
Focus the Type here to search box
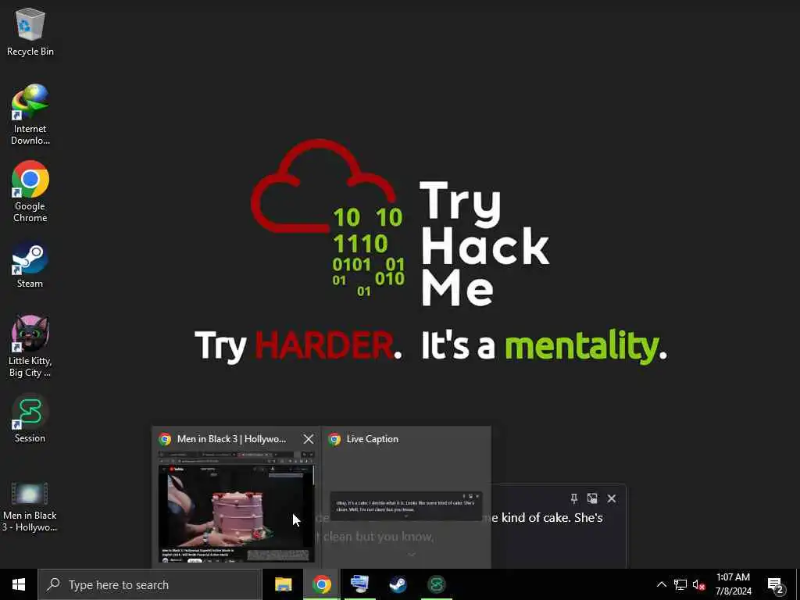[x=150, y=584]
